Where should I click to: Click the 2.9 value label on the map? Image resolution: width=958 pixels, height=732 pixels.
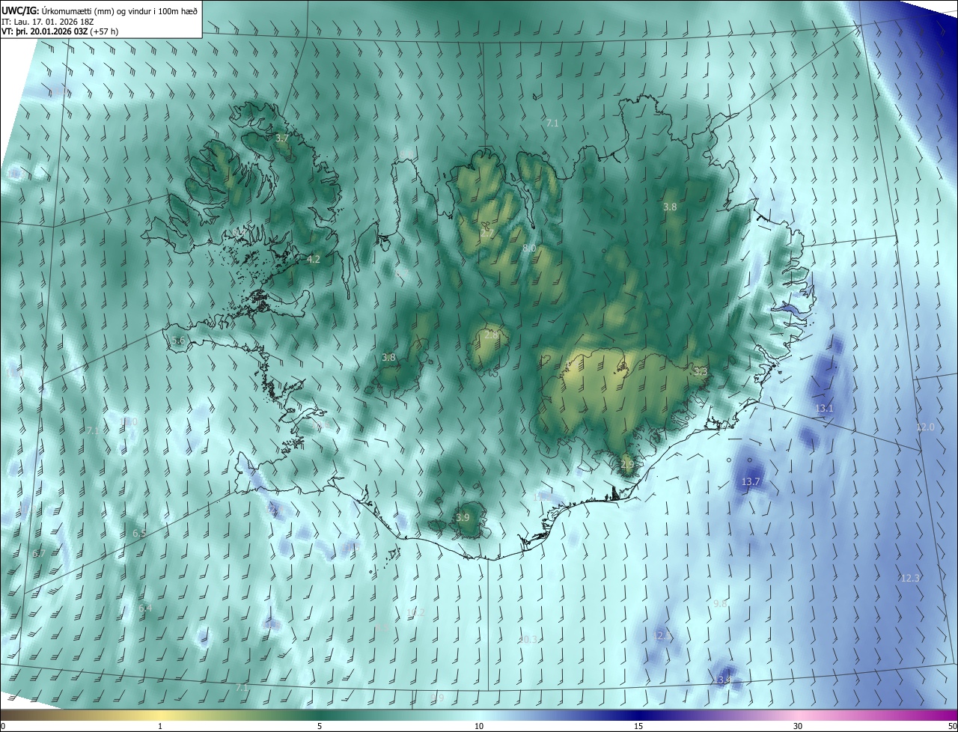(x=627, y=465)
